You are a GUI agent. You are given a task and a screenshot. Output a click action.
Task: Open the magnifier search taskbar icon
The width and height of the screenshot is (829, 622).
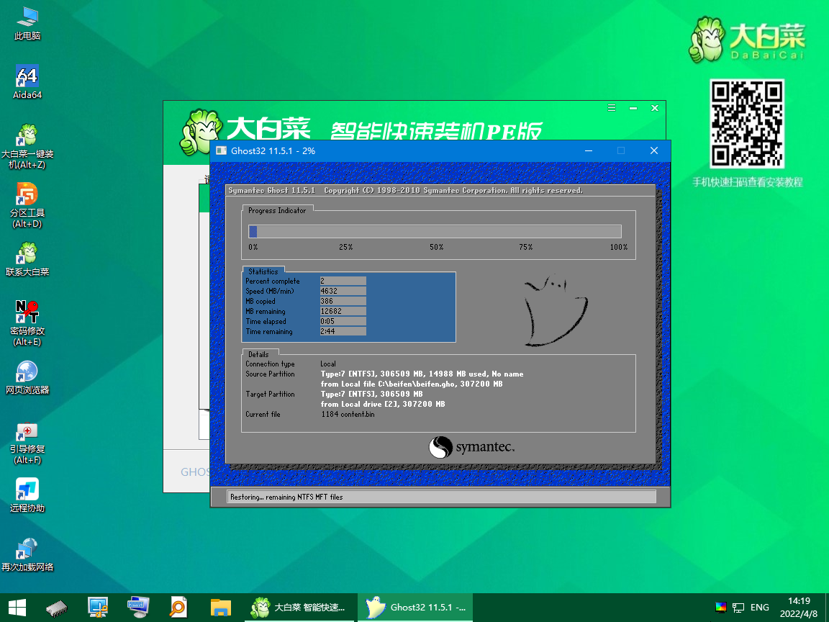tap(178, 608)
